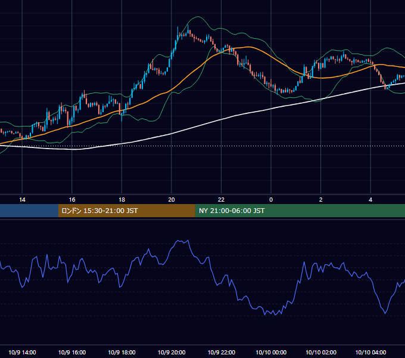Click the 18 hour axis label
Screen dimensions: 405x358
tap(121, 200)
